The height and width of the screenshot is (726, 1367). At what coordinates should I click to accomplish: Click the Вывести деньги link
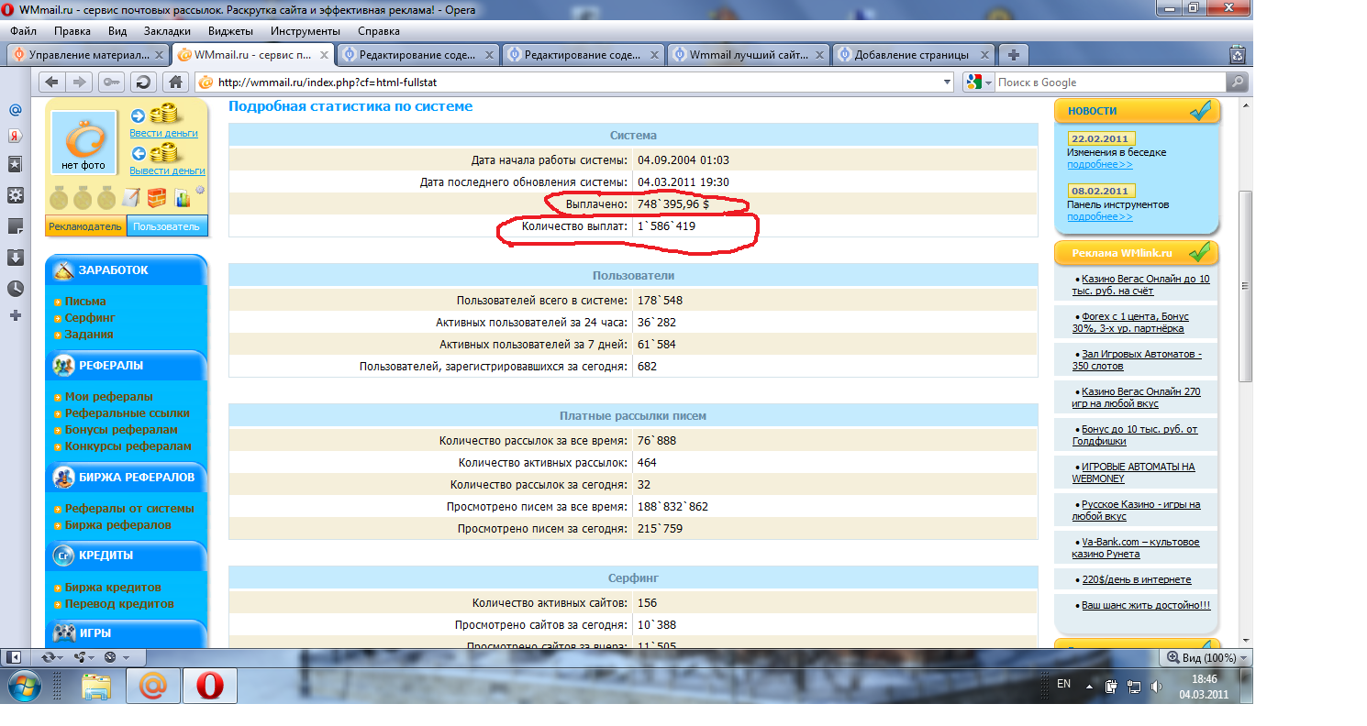point(167,170)
